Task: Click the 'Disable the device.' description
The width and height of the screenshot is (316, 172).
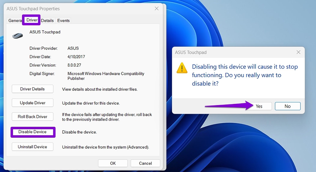Action: (79, 132)
